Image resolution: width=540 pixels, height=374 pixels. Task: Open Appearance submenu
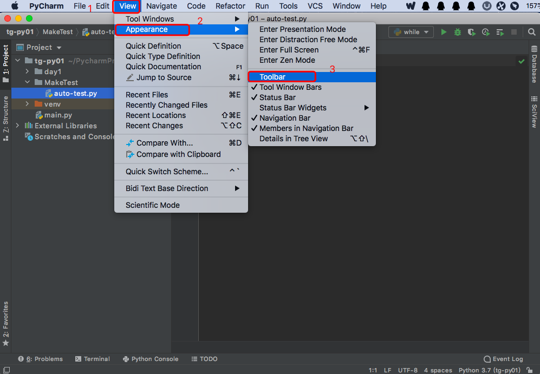click(x=181, y=30)
